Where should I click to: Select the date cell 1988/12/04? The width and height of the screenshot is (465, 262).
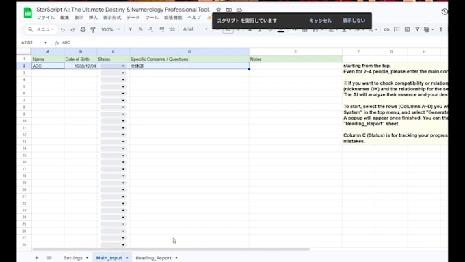(x=81, y=66)
